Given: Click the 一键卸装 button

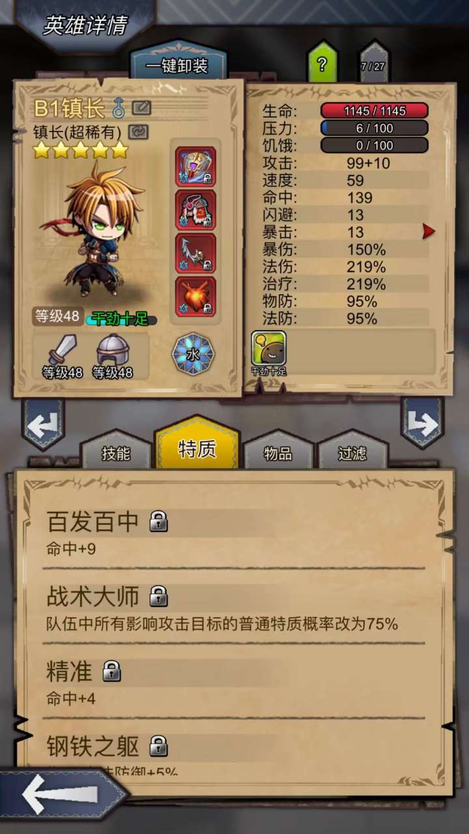Looking at the screenshot, I should click(x=176, y=66).
